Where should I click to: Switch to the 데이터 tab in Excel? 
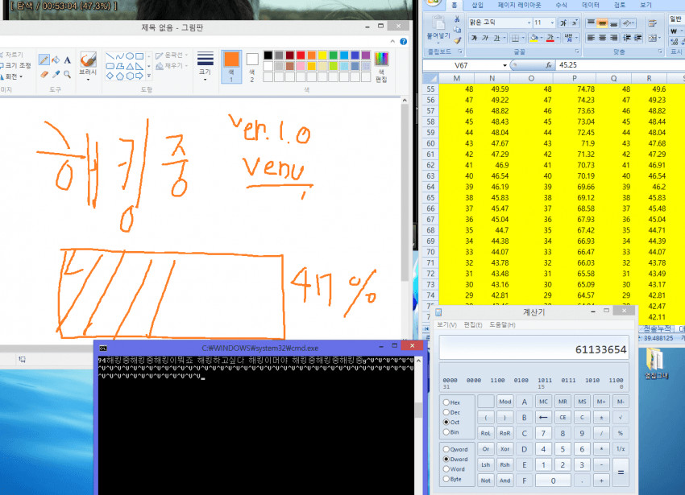coord(590,5)
